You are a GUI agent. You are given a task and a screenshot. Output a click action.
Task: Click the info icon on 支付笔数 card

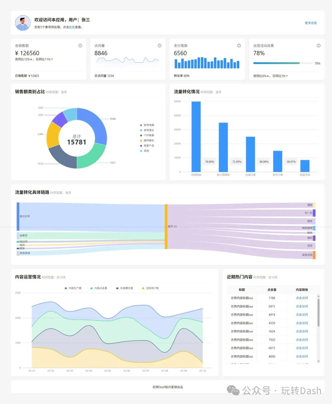pos(239,46)
